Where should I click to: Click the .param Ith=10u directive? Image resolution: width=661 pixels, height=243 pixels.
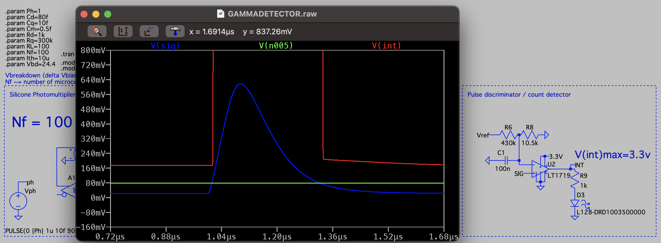(x=27, y=58)
